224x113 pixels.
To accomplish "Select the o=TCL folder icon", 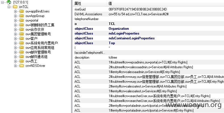I will tap(15, 7).
